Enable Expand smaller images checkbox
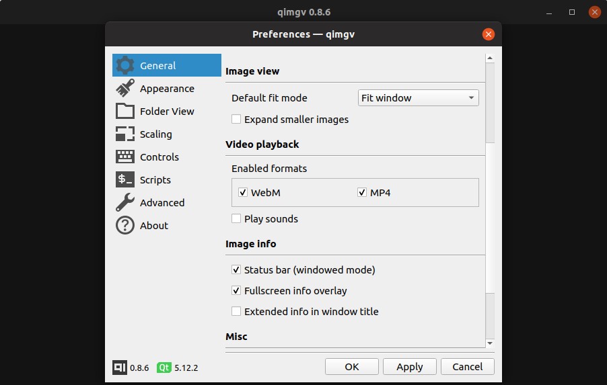 click(236, 119)
